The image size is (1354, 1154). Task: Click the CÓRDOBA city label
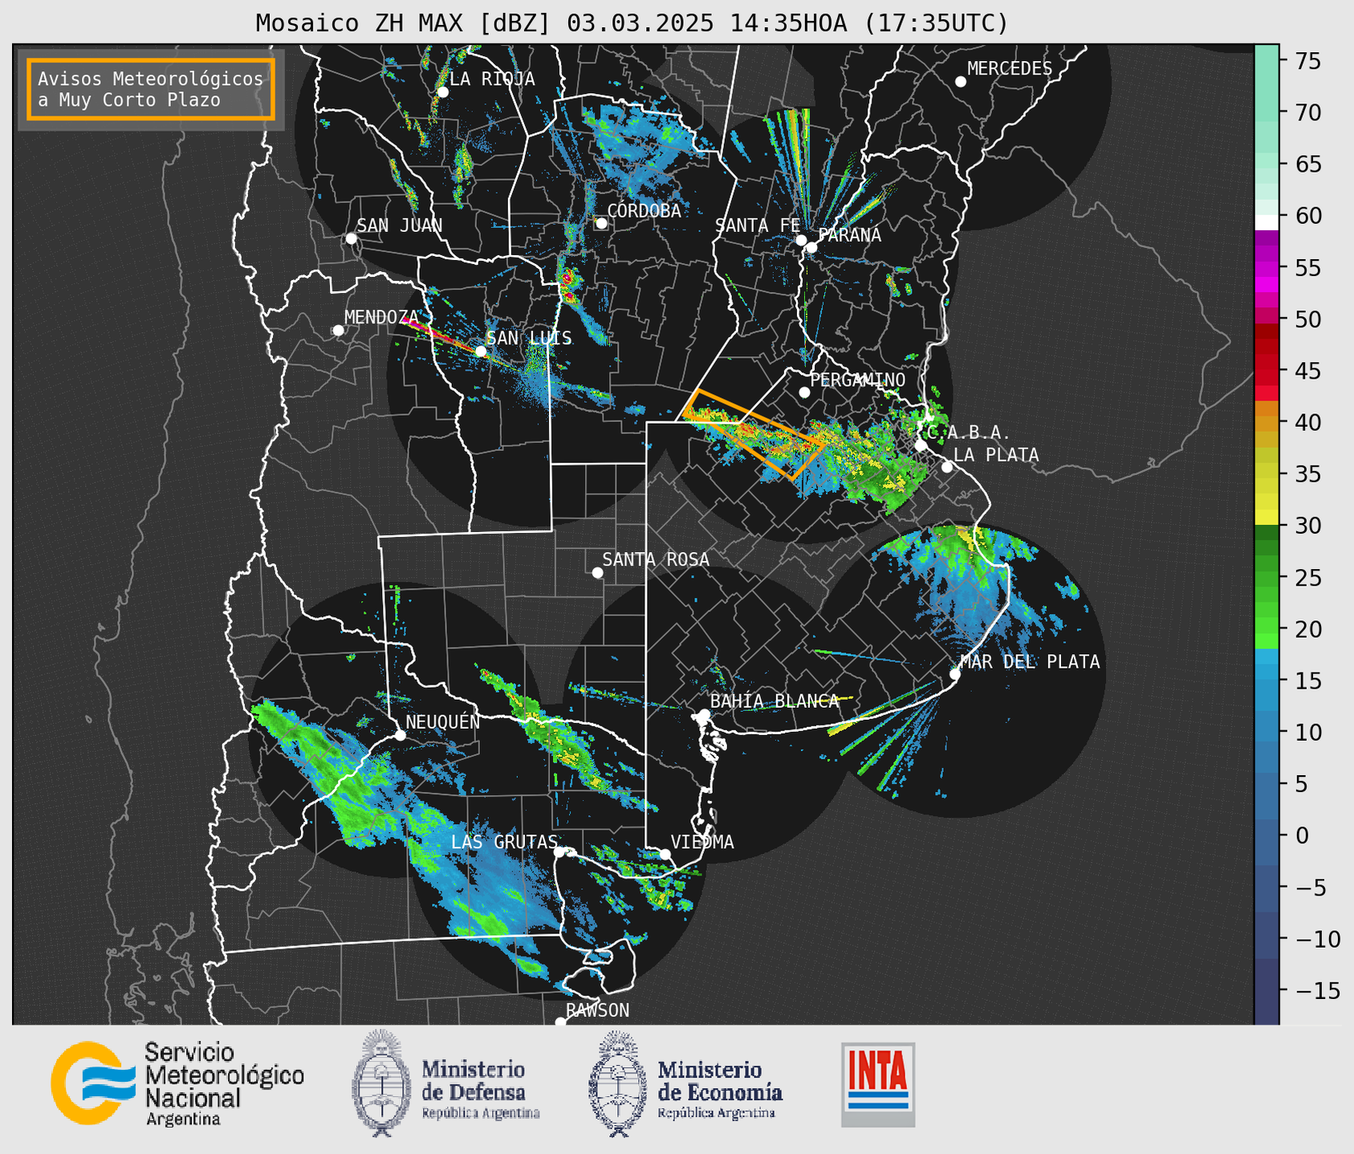pyautogui.click(x=644, y=210)
